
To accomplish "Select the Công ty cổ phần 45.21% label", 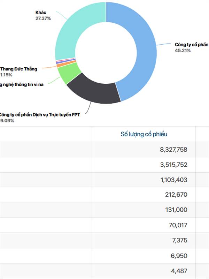I will 192,45.
